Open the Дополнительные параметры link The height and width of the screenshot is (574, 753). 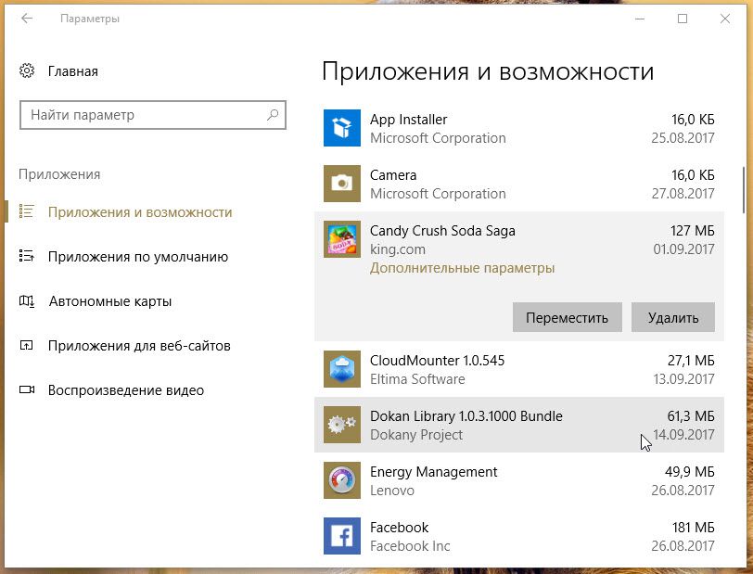(x=462, y=268)
